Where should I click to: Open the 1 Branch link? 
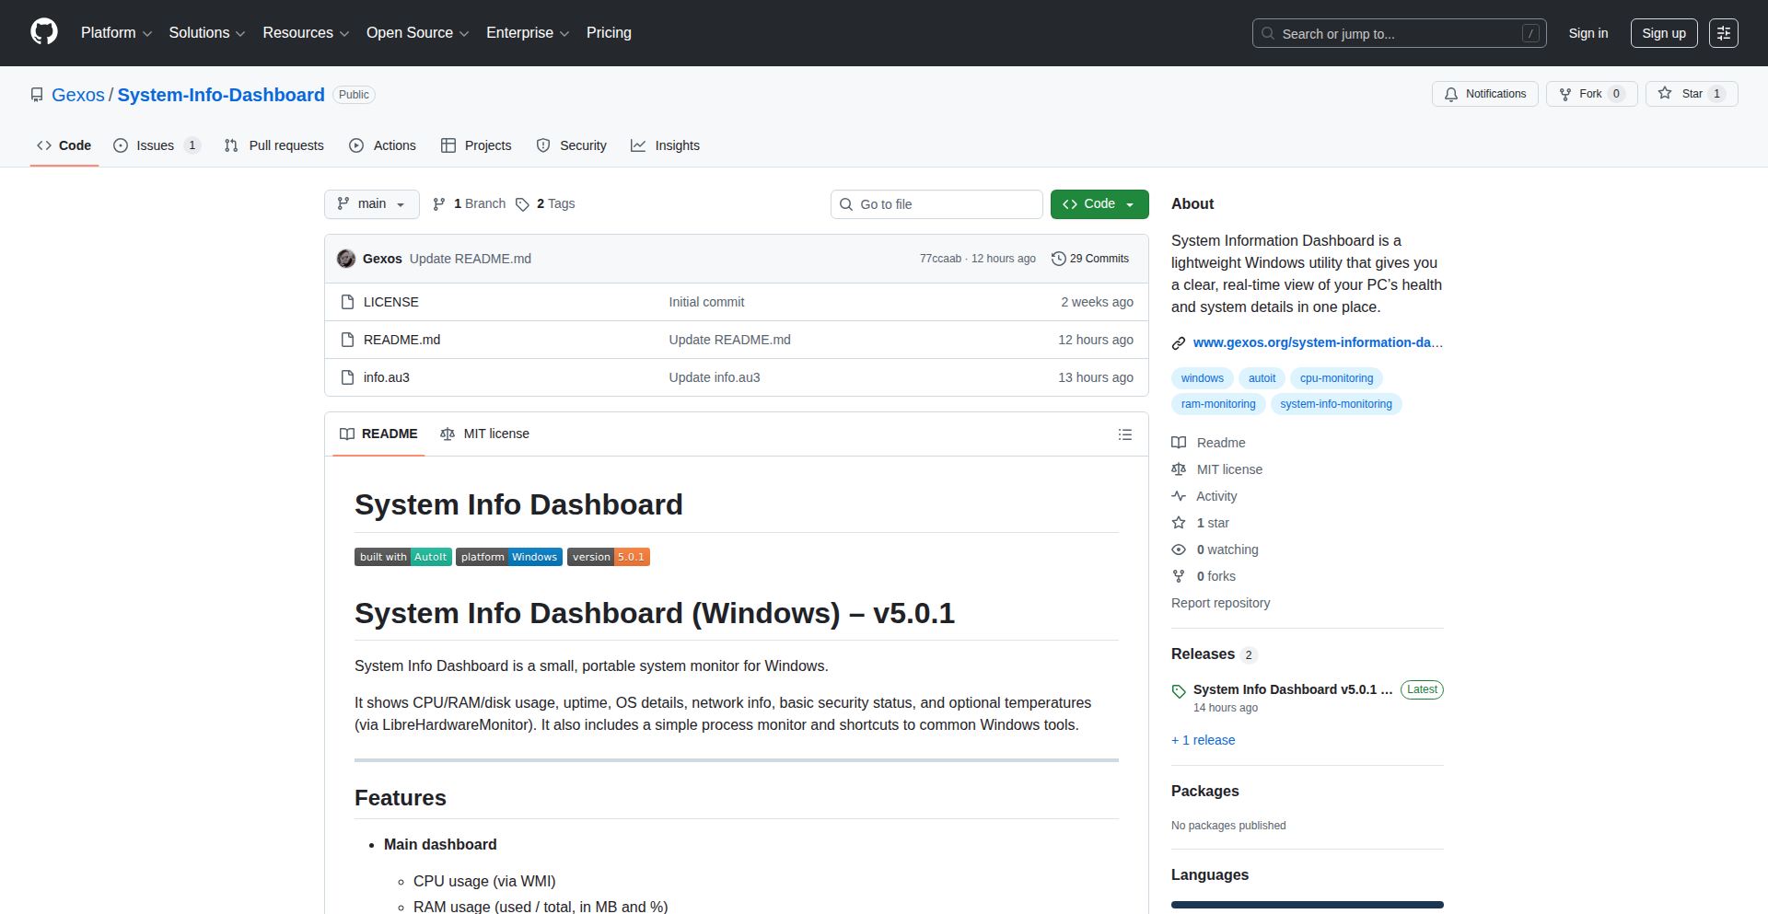tap(470, 204)
